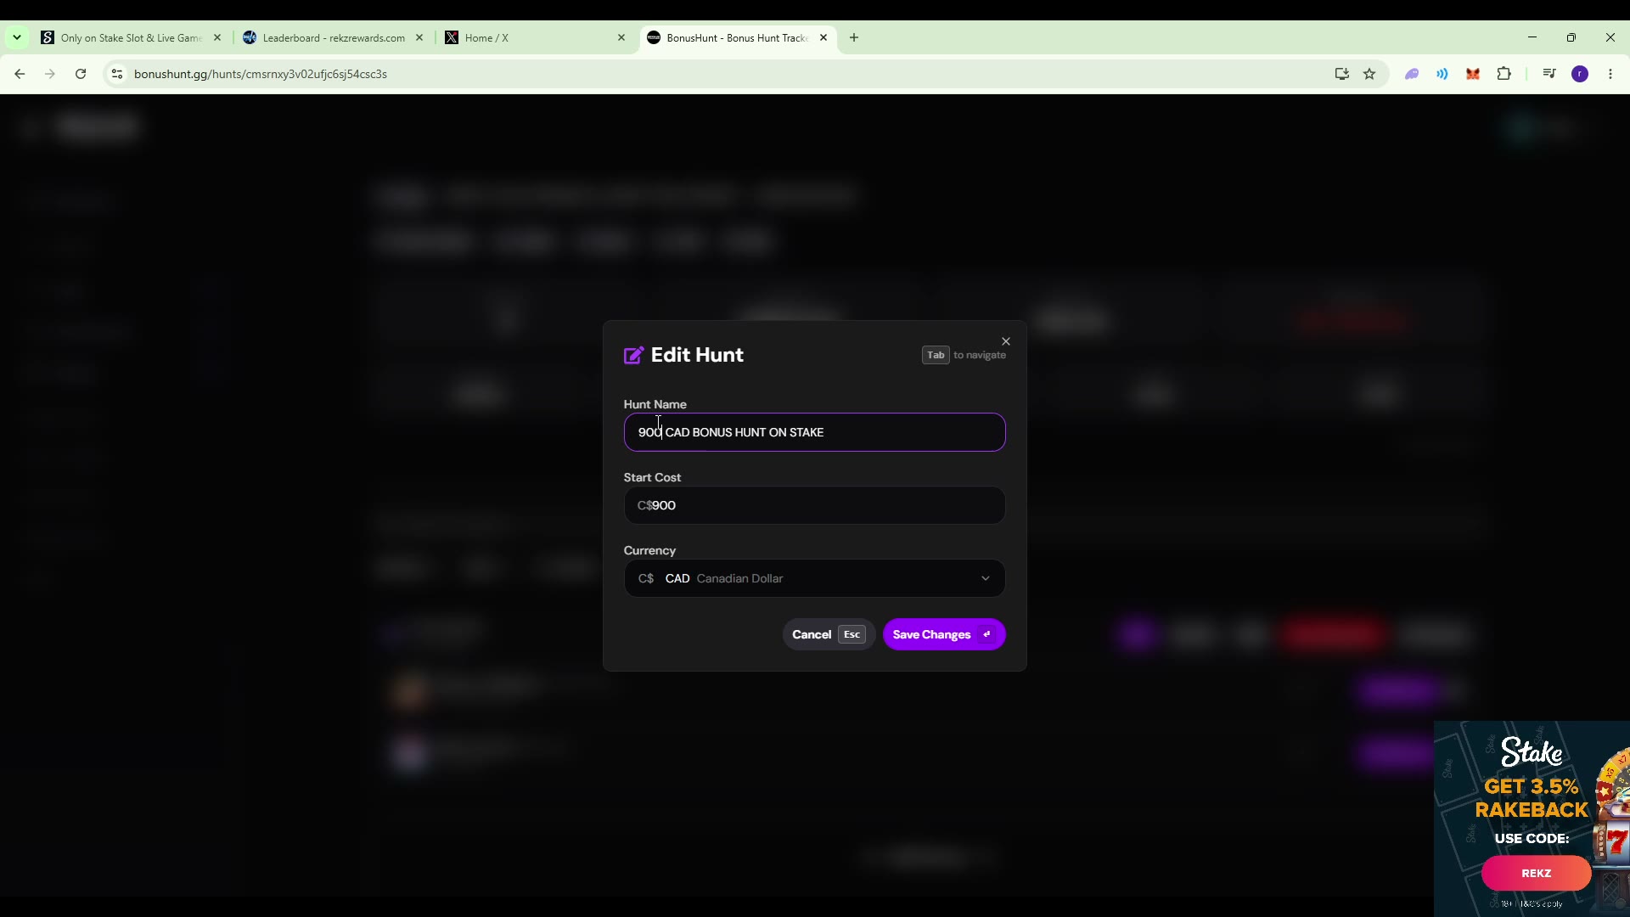The height and width of the screenshot is (917, 1630).
Task: Switch to the Leaderboard rekzrewards.com tab
Action: tap(333, 38)
